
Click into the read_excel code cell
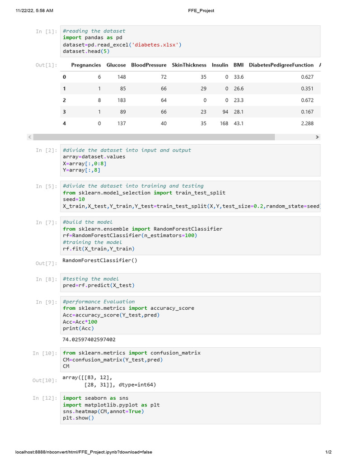pyautogui.click(x=190, y=41)
